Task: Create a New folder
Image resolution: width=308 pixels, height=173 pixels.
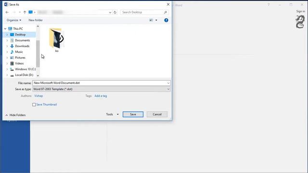Action: 36,20
